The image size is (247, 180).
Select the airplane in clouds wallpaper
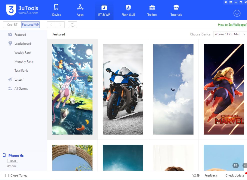click(x=173, y=89)
